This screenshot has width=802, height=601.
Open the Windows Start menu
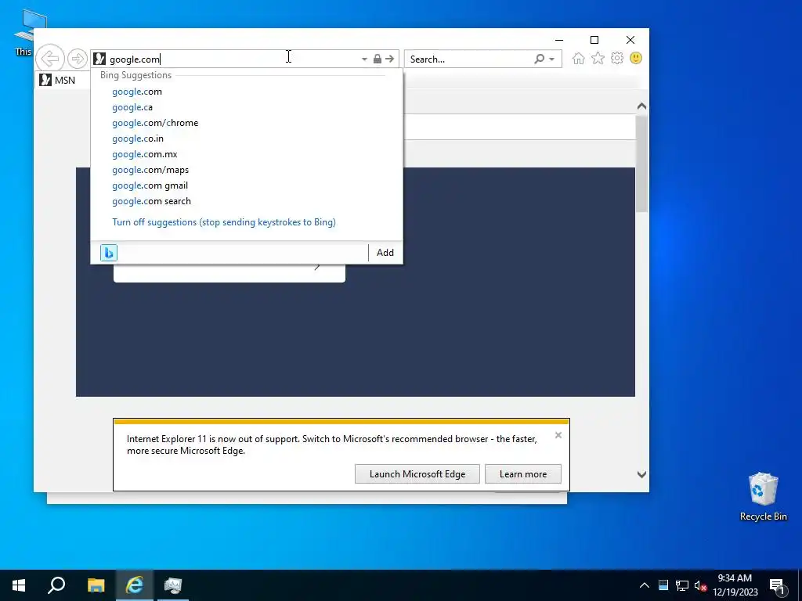pos(19,585)
